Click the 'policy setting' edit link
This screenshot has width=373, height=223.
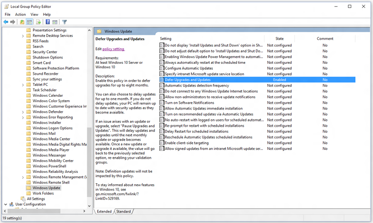[113, 49]
